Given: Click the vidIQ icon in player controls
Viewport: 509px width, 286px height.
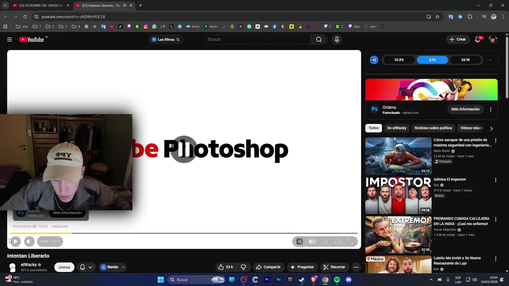Looking at the screenshot, I should click(x=299, y=242).
